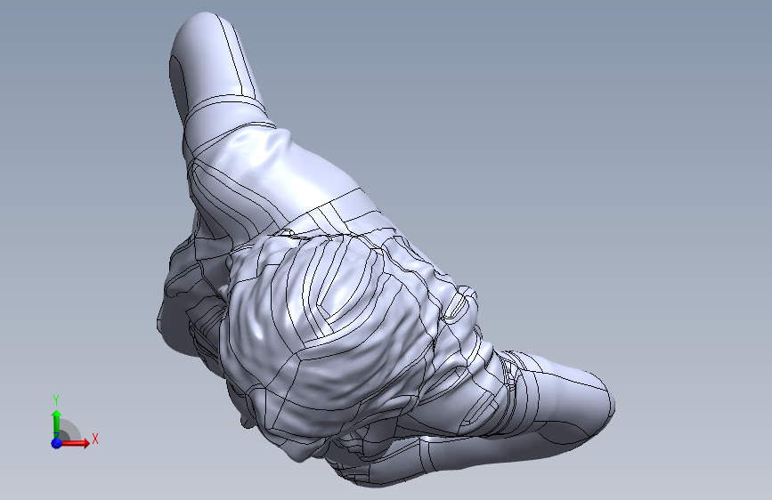
Task: Click the blue Z axis ball of the triad
Action: [x=56, y=443]
